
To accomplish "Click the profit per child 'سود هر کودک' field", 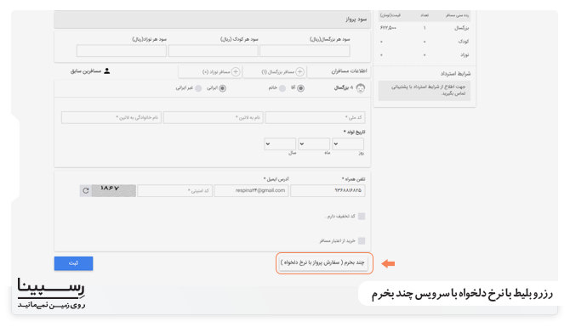I will click(214, 51).
